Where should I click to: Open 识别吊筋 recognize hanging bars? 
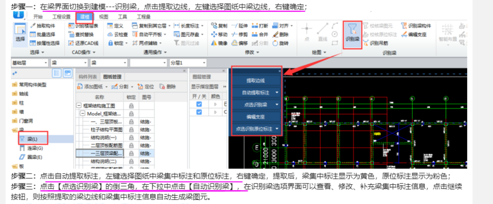click(376, 43)
